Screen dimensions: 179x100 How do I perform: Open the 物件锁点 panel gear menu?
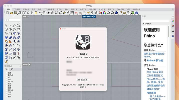[21, 66]
